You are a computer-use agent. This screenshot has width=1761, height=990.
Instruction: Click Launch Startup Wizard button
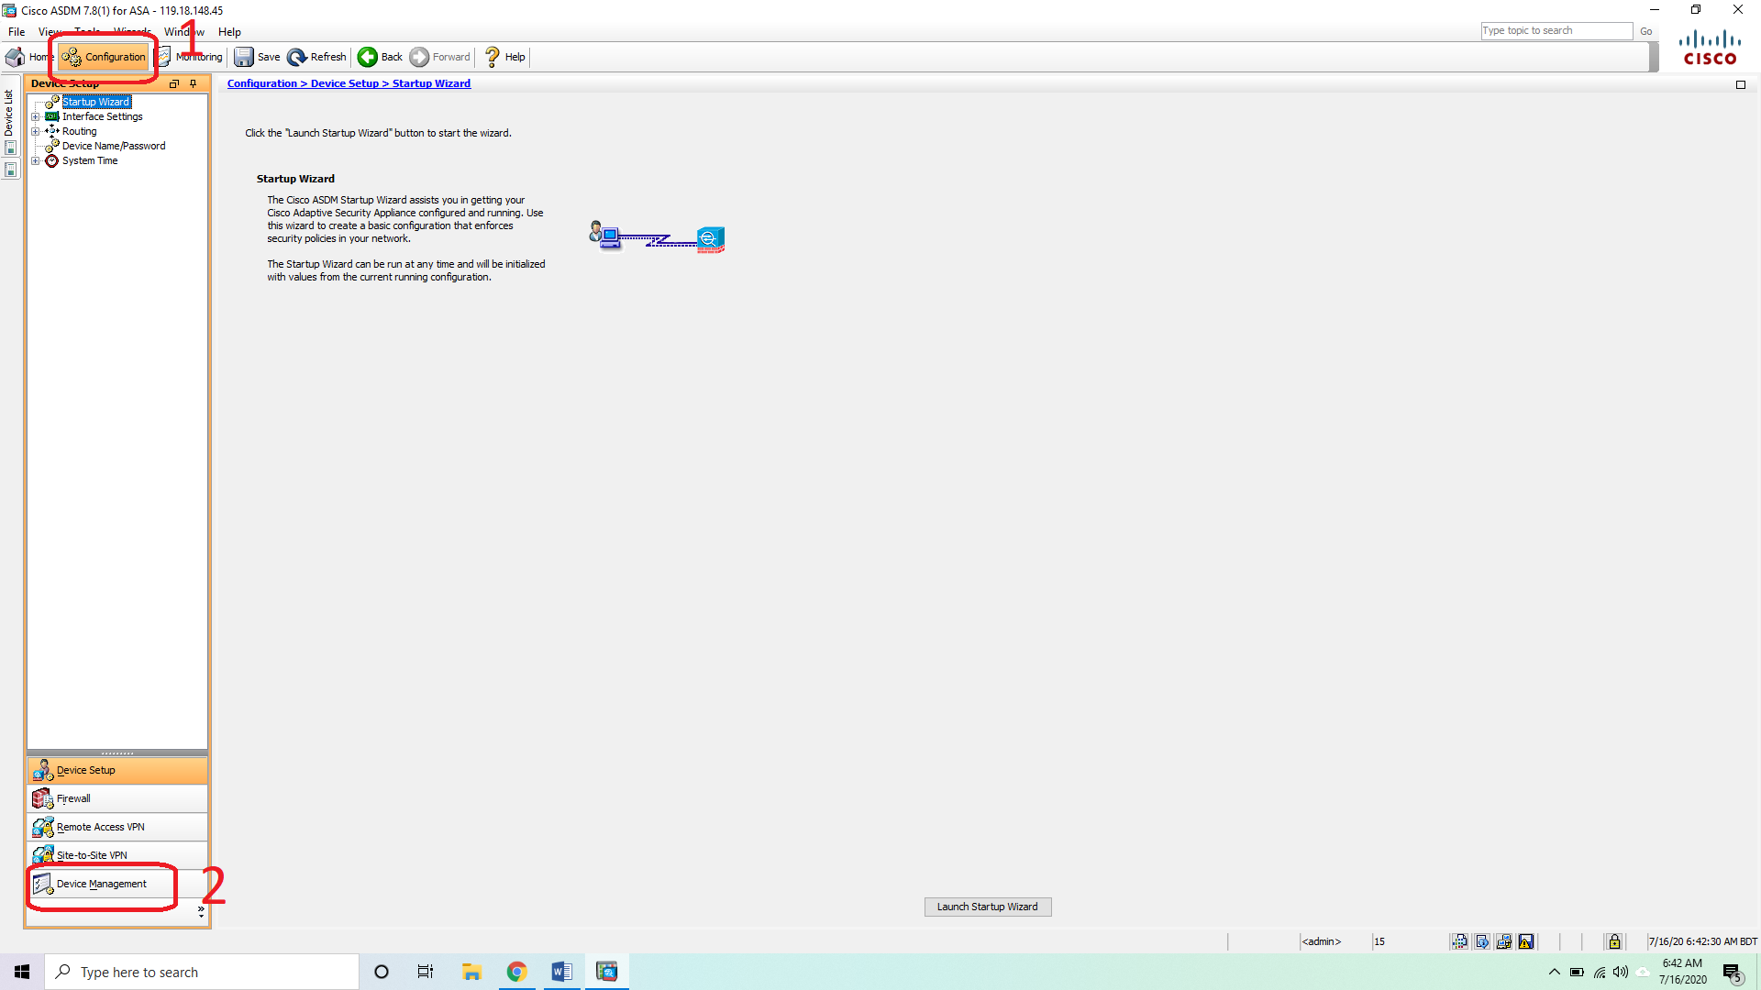click(987, 907)
